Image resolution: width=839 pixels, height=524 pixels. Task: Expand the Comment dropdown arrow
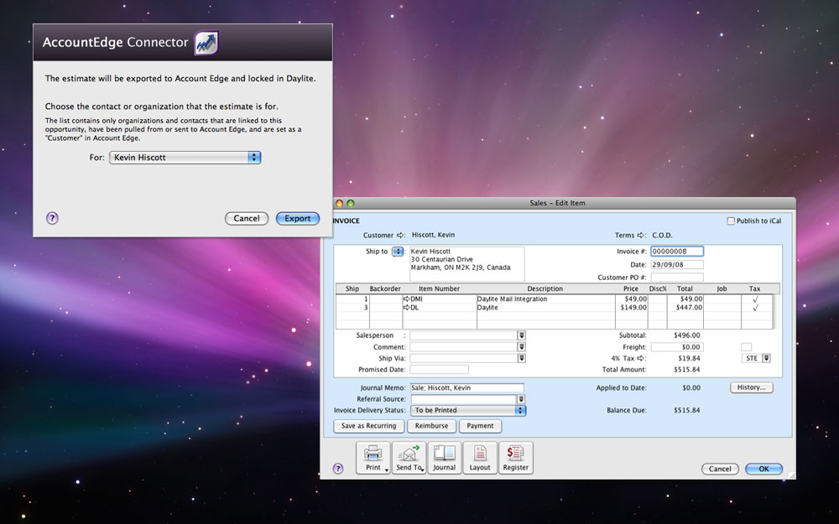[x=521, y=347]
